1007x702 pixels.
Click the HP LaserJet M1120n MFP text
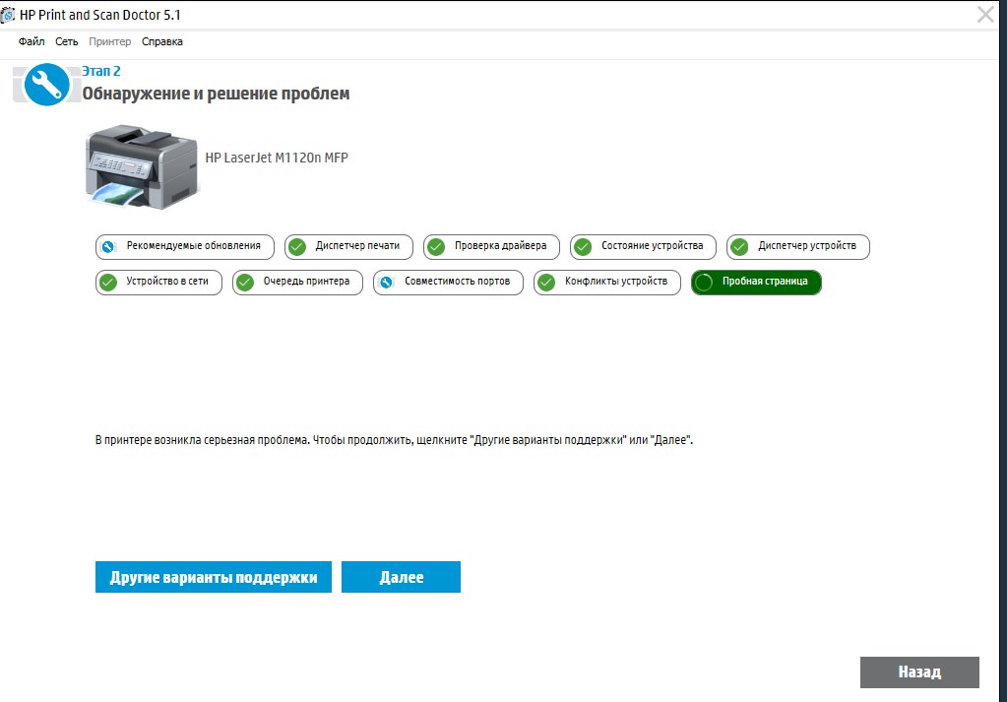[x=277, y=158]
